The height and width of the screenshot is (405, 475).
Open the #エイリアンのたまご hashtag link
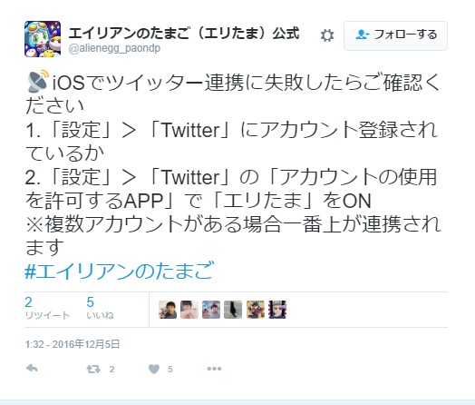pos(120,271)
